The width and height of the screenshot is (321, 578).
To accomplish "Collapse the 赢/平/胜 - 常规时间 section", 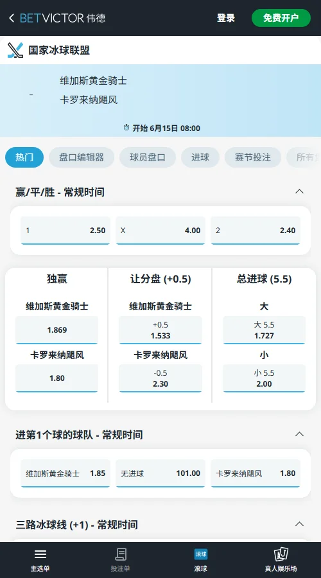I will pyautogui.click(x=300, y=191).
